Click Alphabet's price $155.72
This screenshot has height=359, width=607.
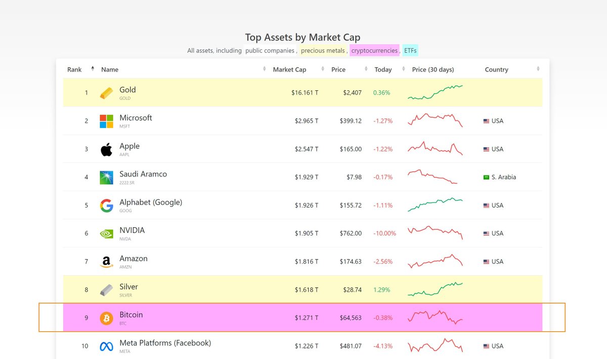pos(350,206)
